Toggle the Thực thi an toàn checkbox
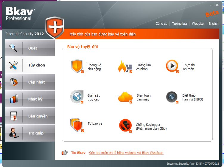This screenshot has width=224, height=167. click(178, 72)
